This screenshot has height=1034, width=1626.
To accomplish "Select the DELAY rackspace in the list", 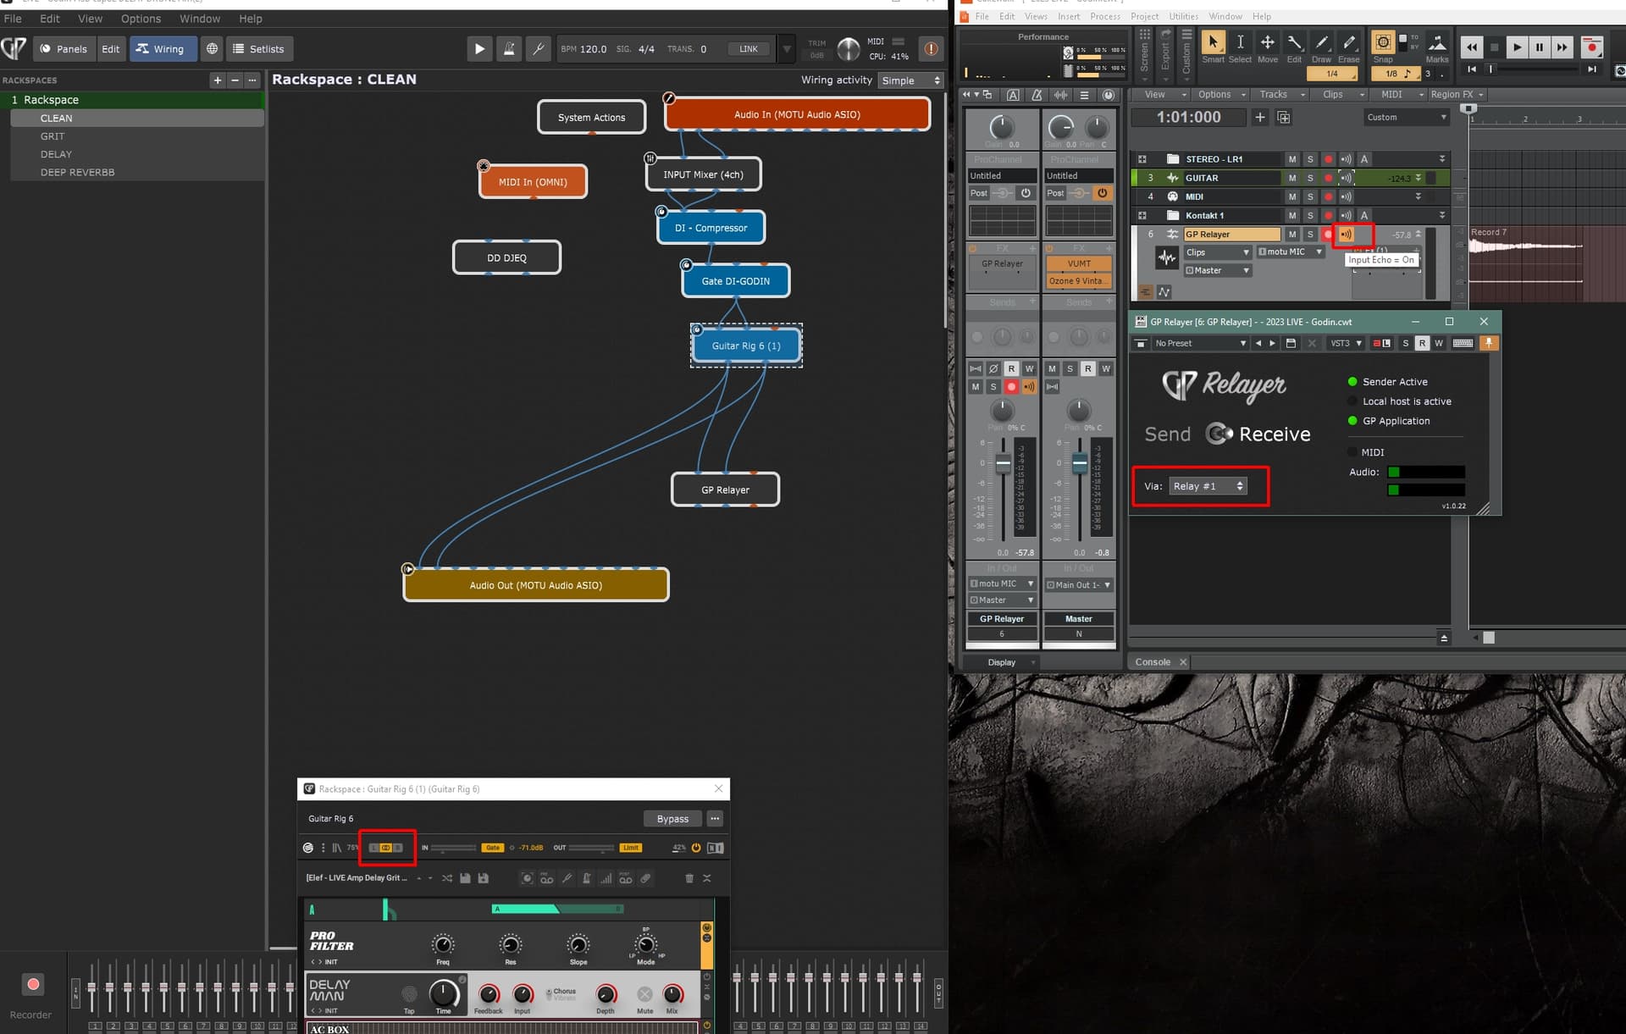I will pos(56,153).
